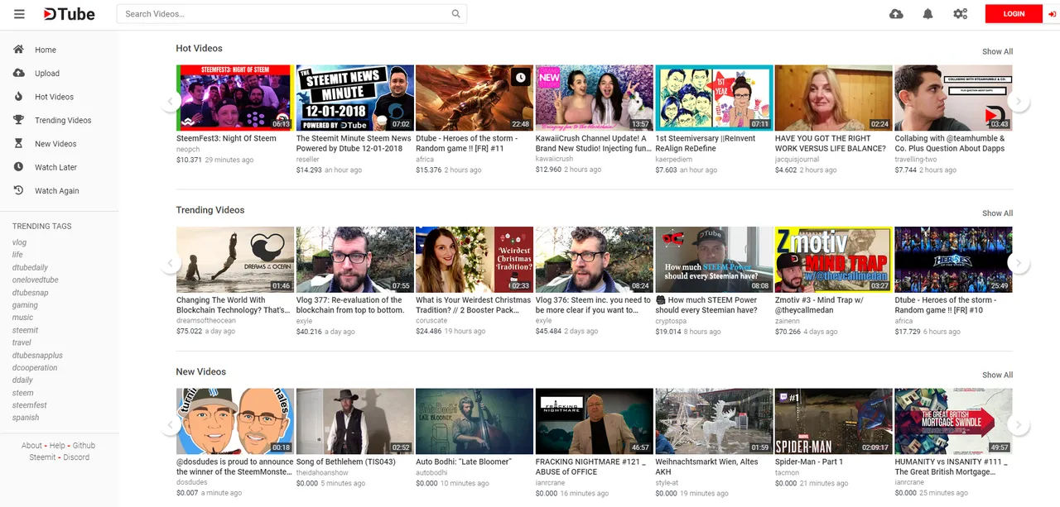Open Watch Later in the sidebar
The height and width of the screenshot is (507, 1060).
[x=55, y=167]
